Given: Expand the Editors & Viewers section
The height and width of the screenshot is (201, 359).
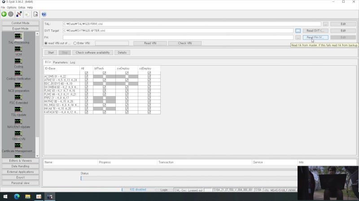Looking at the screenshot, I should click(x=20, y=161).
